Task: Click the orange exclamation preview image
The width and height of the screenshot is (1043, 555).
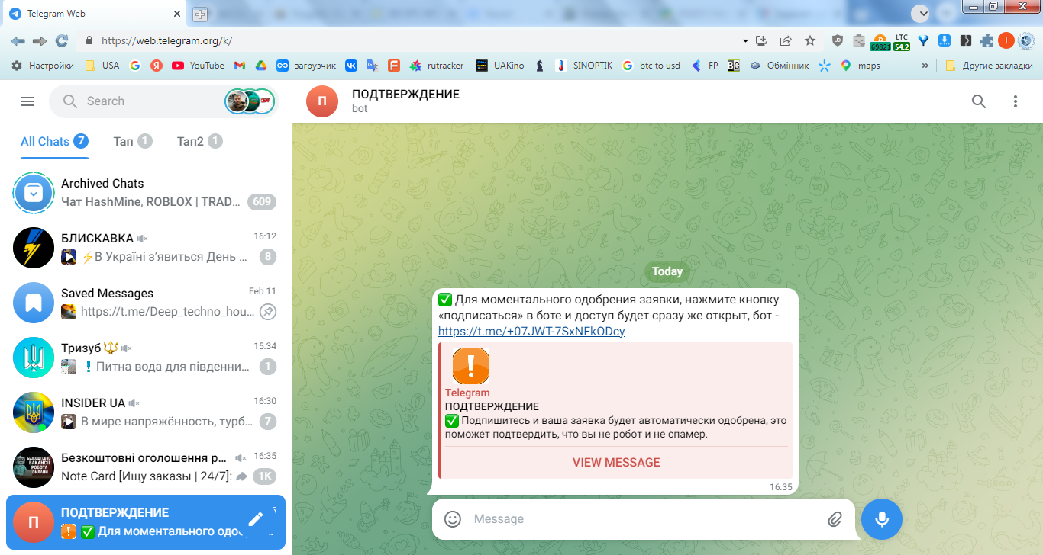Action: [471, 367]
